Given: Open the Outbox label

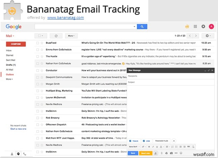Looking at the screenshot, I should (x=10, y=74).
